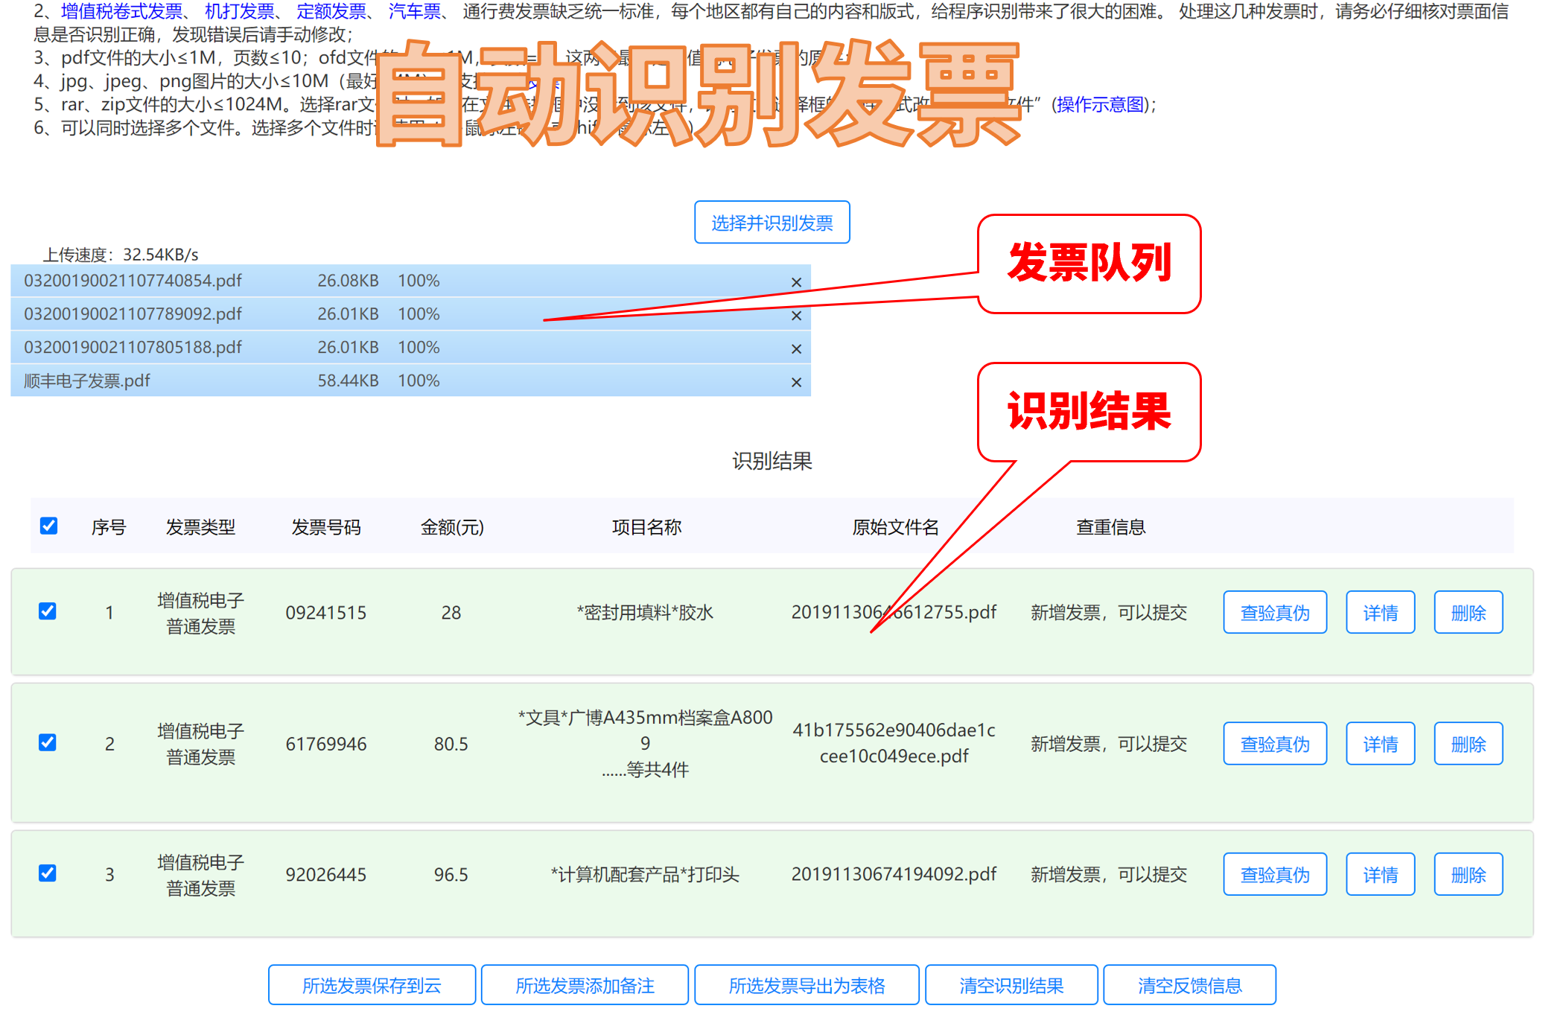1543x1029 pixels.
Task: Remove 032001900211​07789092.pdf from the queue
Action: point(796,316)
